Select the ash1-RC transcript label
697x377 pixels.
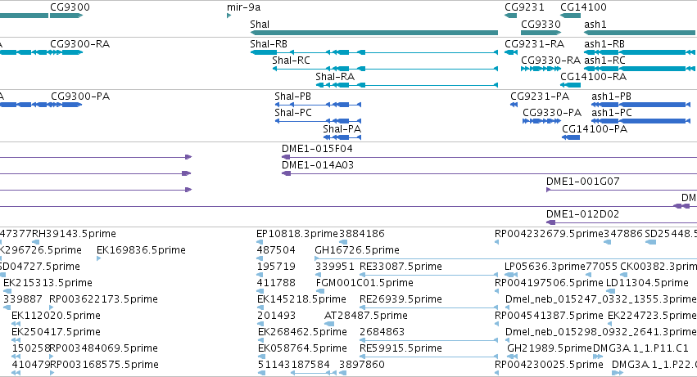pos(604,61)
